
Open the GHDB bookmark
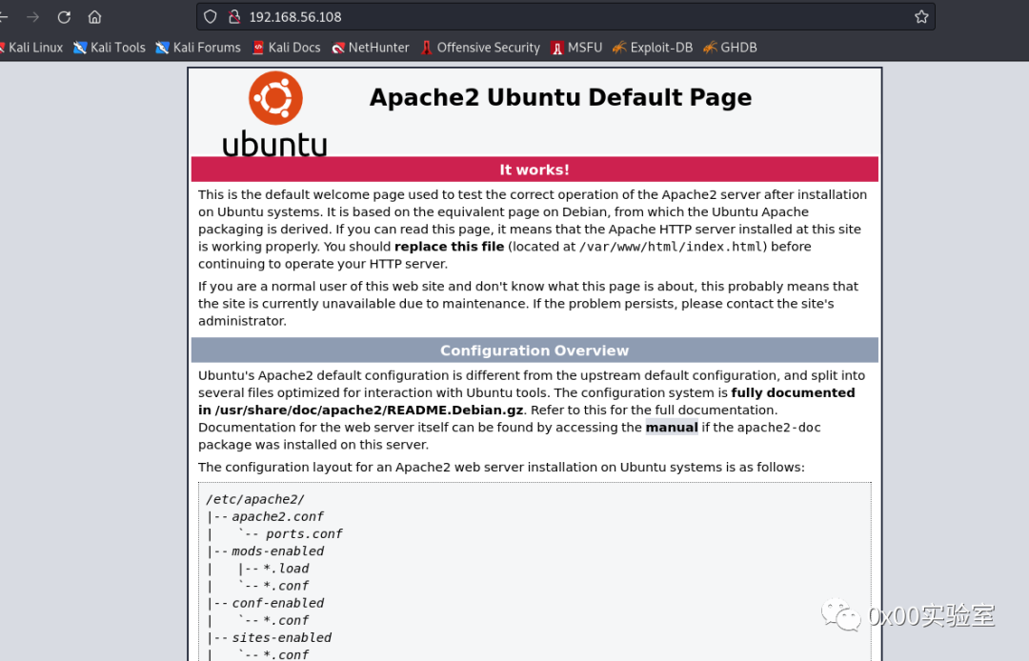pos(731,48)
